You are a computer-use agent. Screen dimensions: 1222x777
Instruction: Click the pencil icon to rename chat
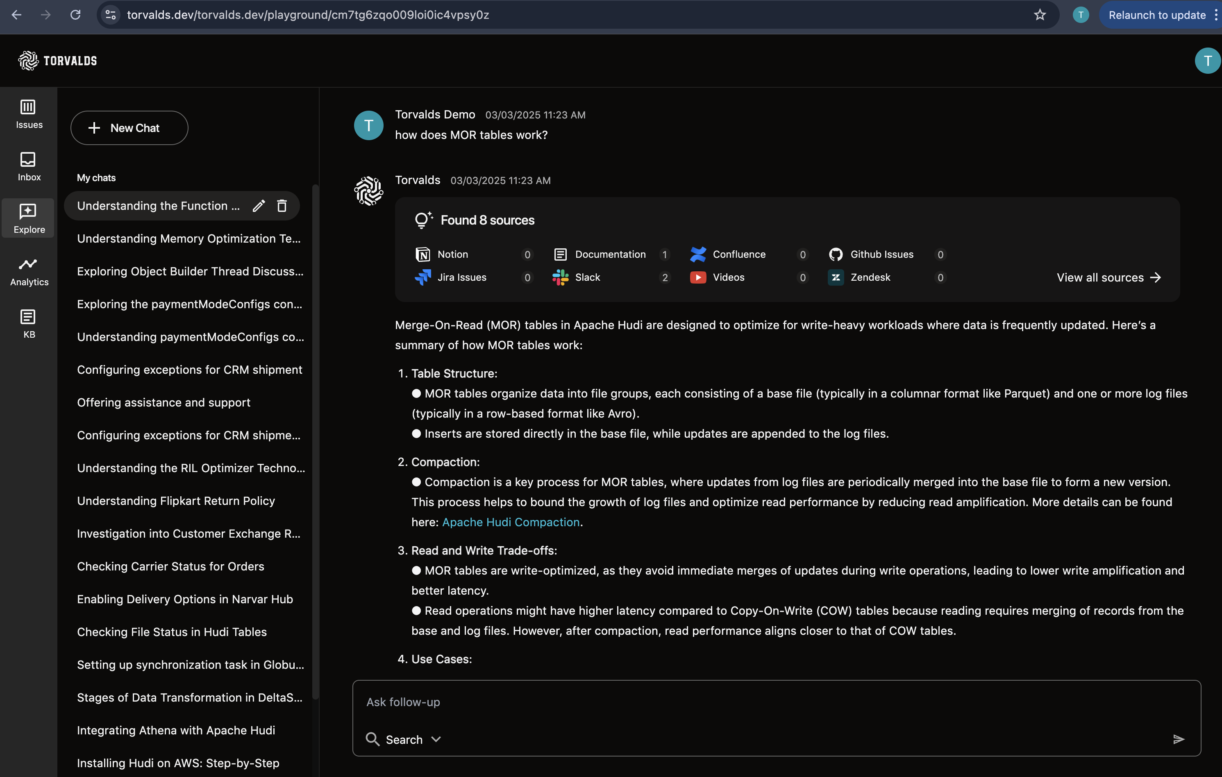[x=259, y=206]
